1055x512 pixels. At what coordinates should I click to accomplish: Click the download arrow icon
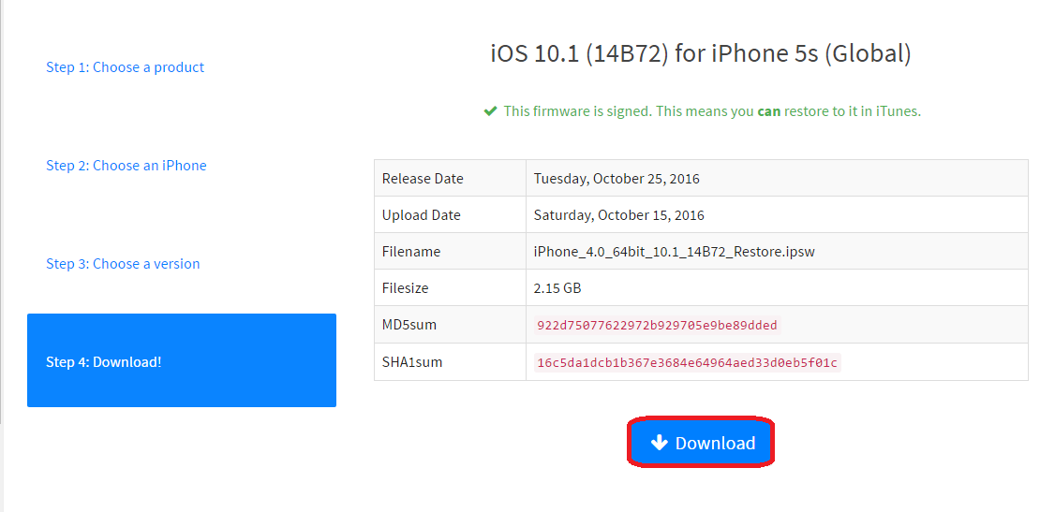click(x=659, y=443)
